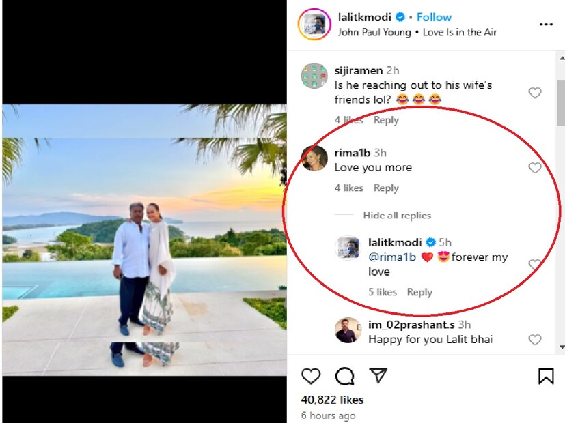Open sijiramen's avatar
This screenshot has height=423, width=565.
[x=314, y=76]
